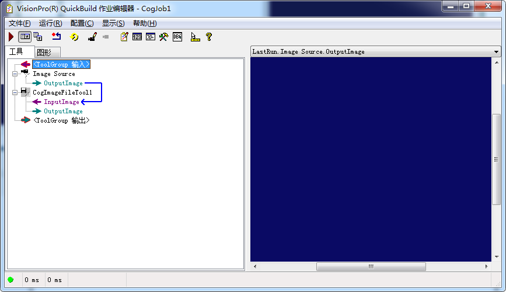Collapse the Image Source tree node
Viewport: 506px width, 292px height.
click(x=15, y=74)
